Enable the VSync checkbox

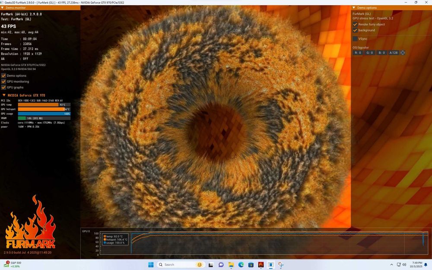click(355, 39)
